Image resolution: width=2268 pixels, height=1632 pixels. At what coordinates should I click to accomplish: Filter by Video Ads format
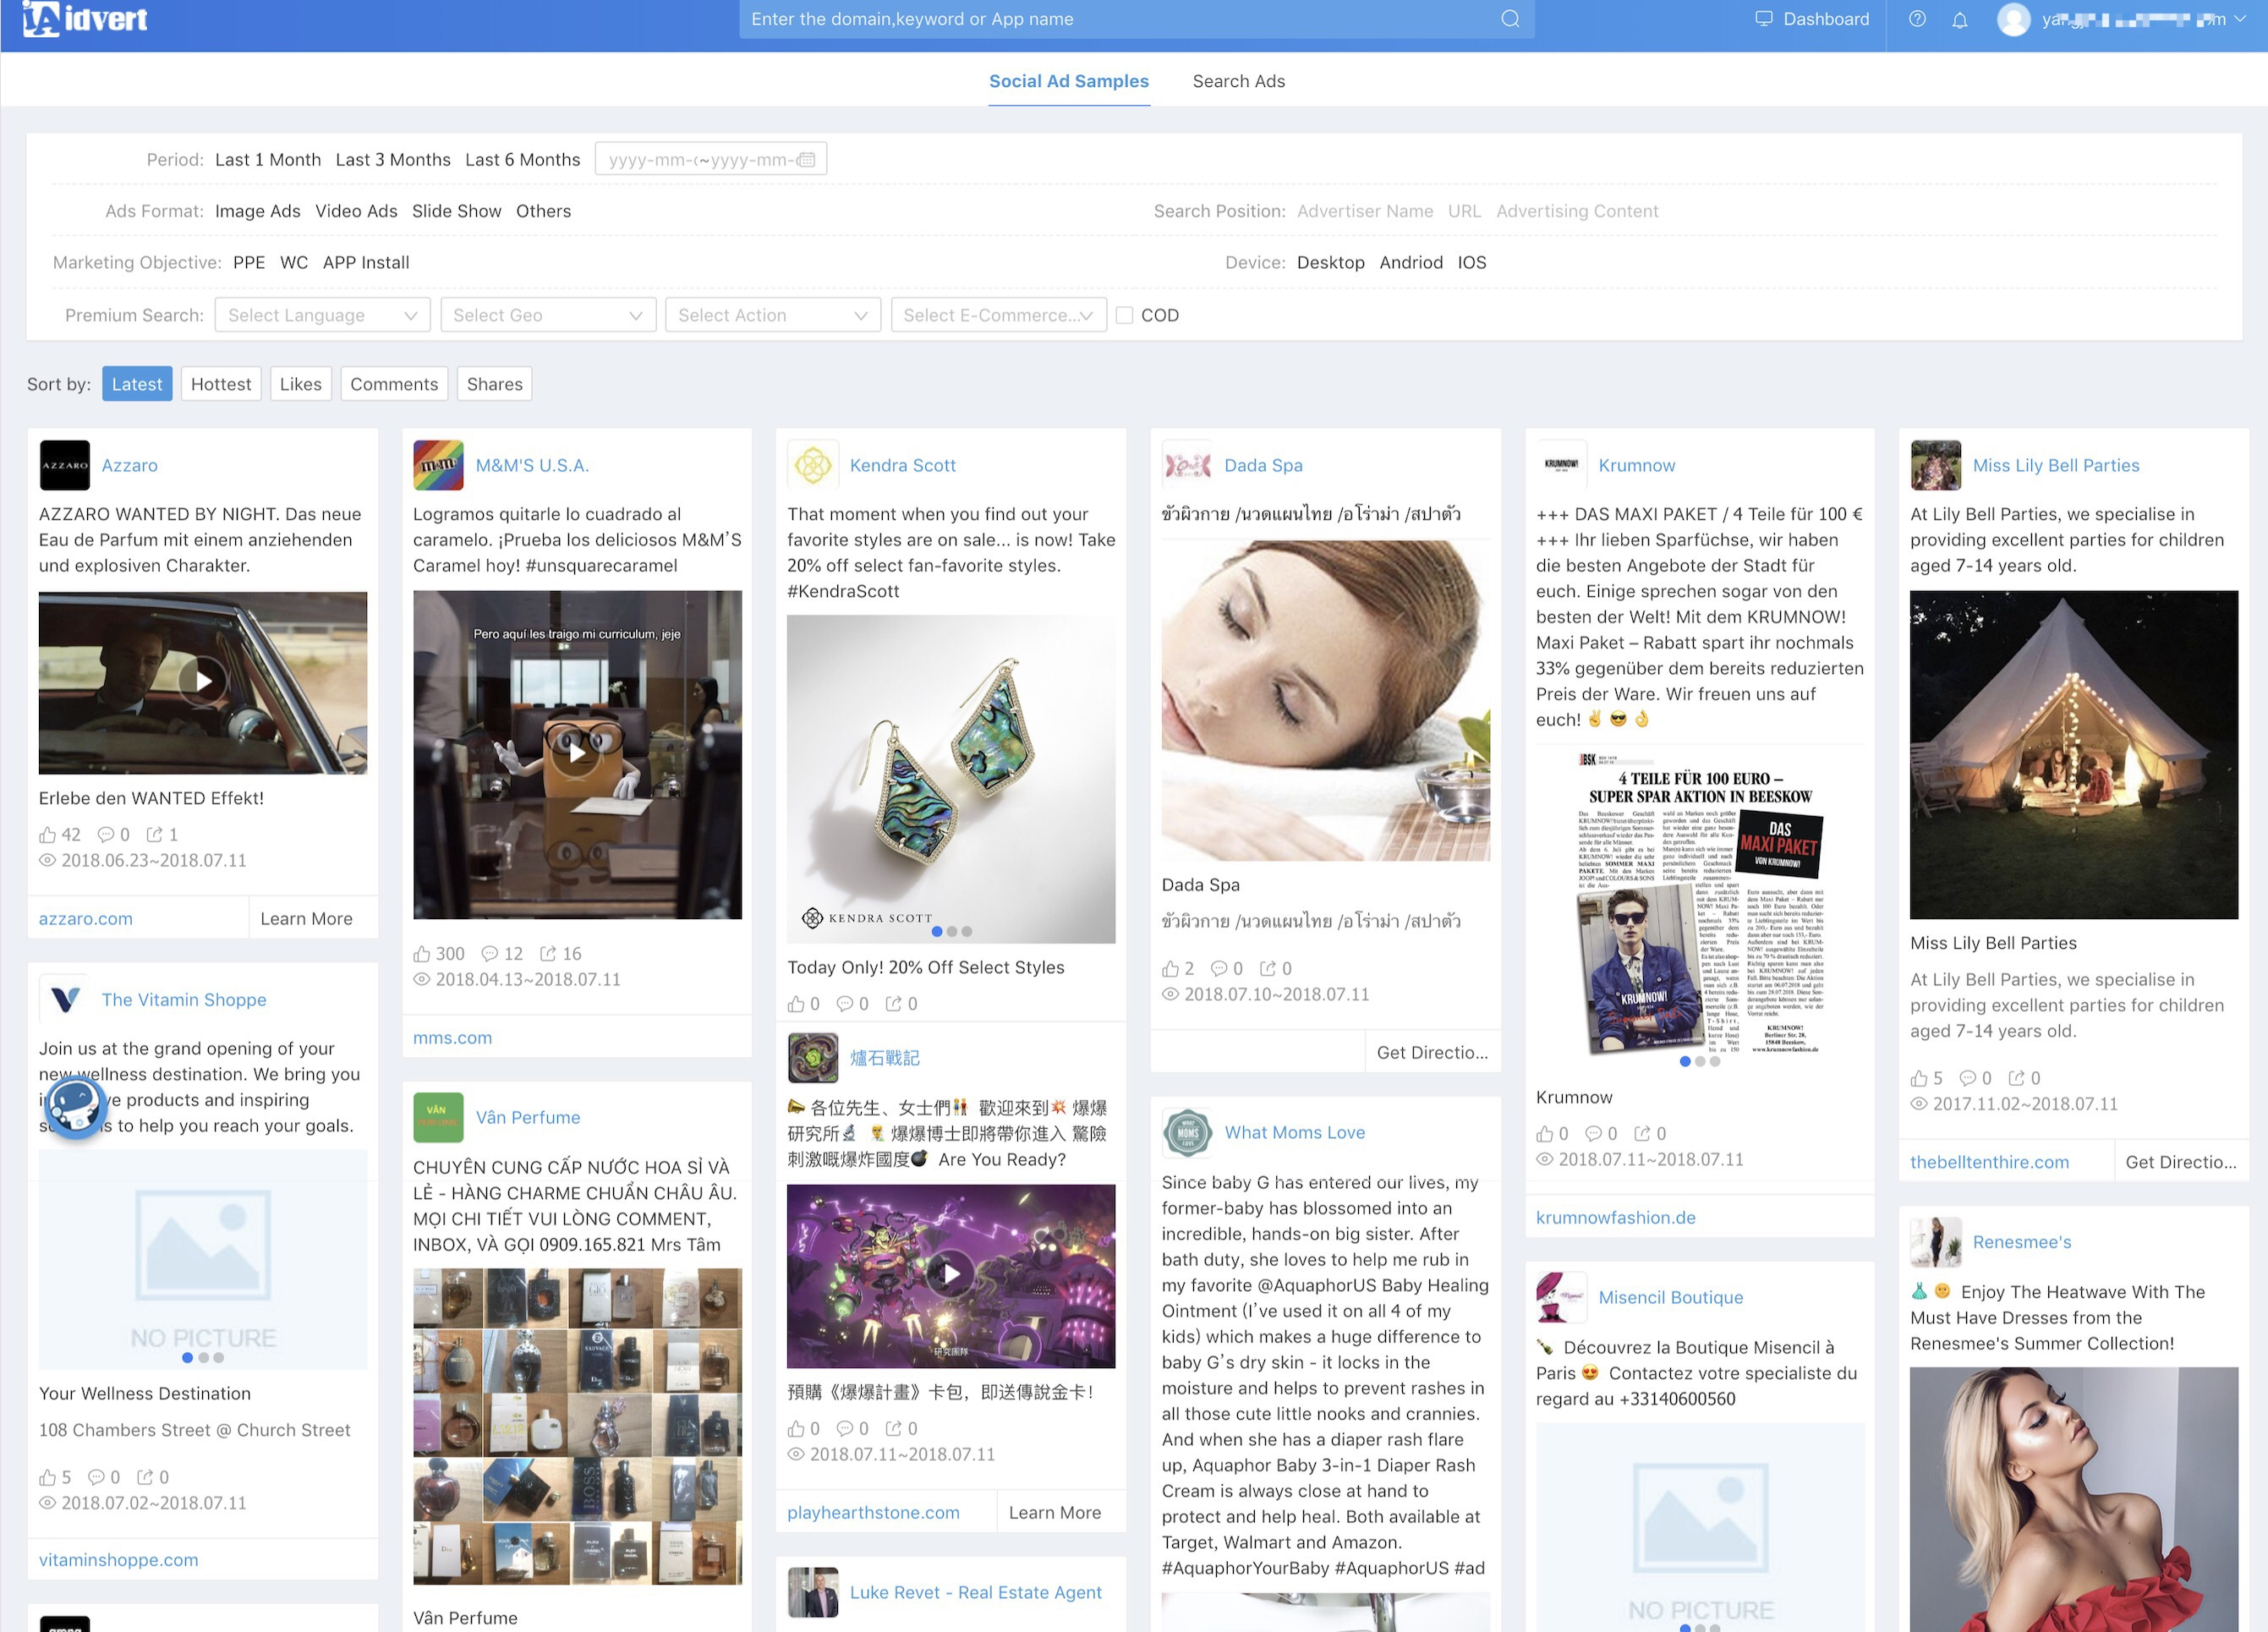(356, 211)
